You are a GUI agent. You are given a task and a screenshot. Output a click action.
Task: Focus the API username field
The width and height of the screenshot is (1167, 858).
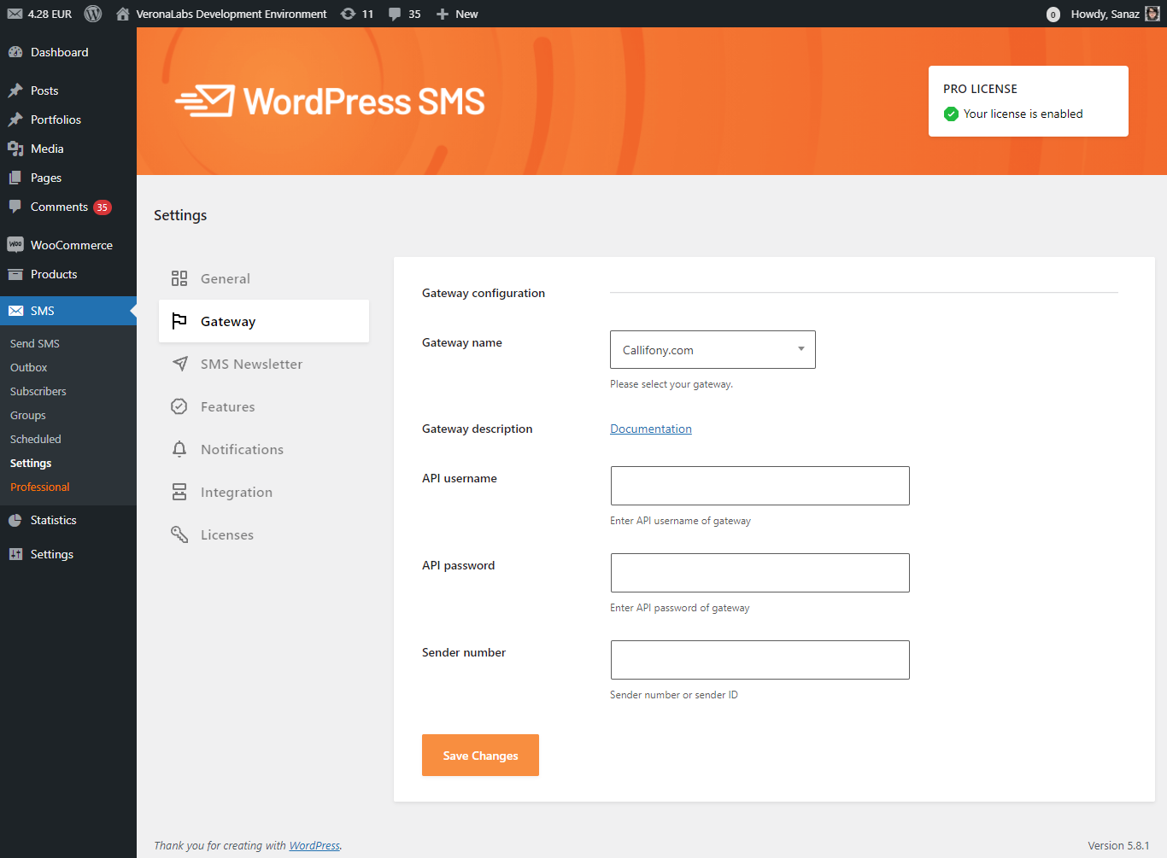click(760, 486)
